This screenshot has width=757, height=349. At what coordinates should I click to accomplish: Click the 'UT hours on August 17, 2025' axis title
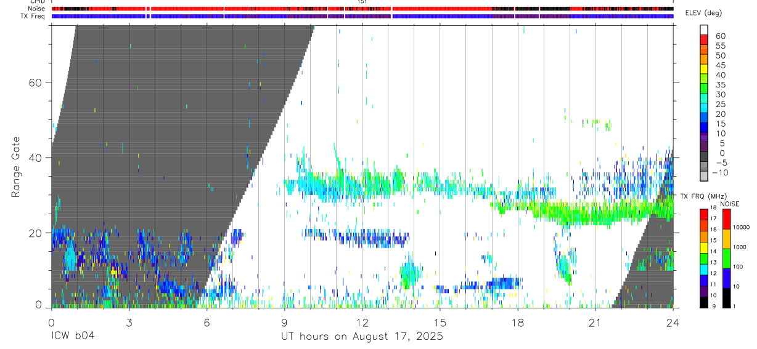[362, 337]
